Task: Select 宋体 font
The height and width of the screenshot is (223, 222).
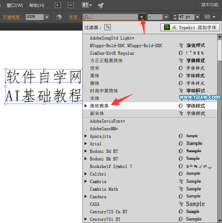Action: pyautogui.click(x=150, y=98)
